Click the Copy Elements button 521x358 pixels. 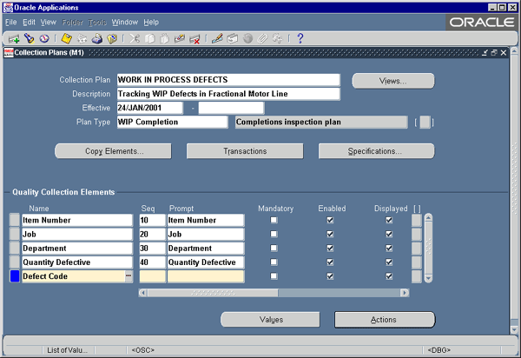pos(115,151)
